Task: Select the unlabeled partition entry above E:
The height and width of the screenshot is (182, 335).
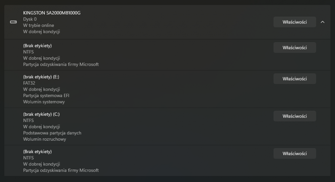Action: click(x=38, y=46)
